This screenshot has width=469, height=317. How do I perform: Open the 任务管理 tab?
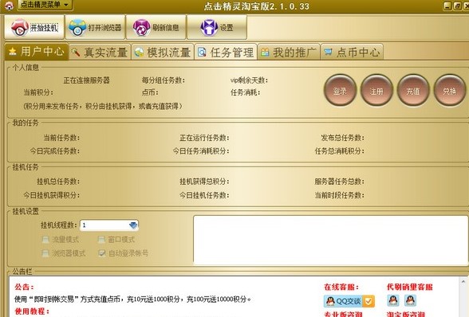[x=226, y=52]
